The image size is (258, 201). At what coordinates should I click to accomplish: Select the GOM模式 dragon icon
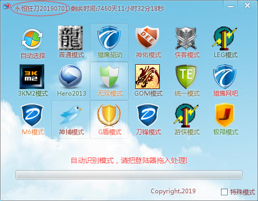click(148, 77)
